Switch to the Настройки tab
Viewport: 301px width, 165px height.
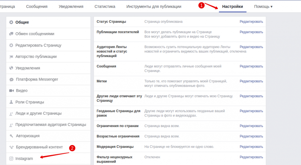[x=233, y=6]
